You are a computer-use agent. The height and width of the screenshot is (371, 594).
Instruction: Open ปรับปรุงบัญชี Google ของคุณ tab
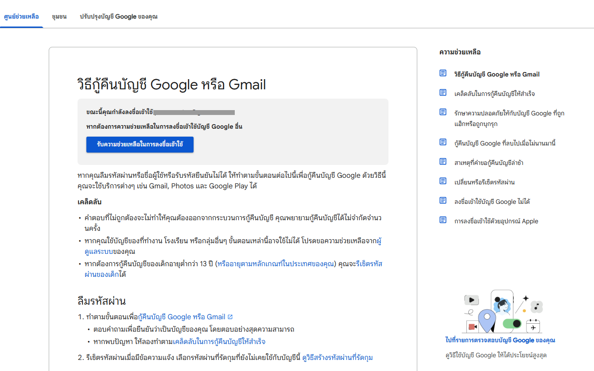(x=118, y=17)
